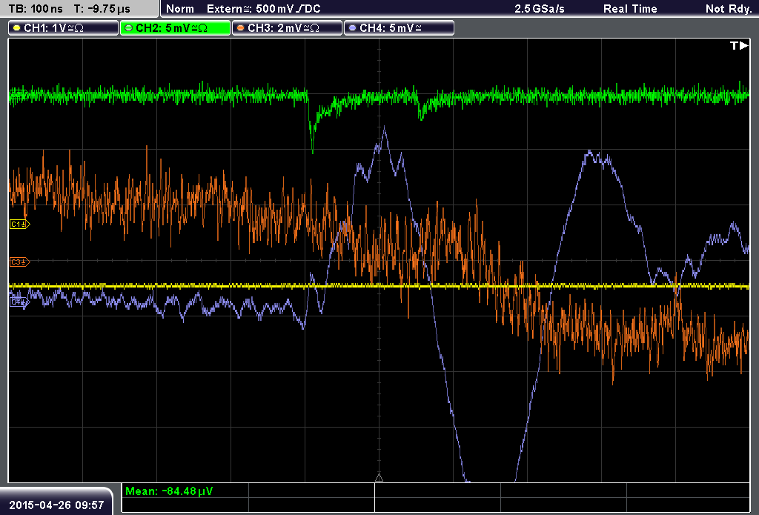Select the CH2: 5mV channel tab
Screen dimensions: 759x515
175,28
